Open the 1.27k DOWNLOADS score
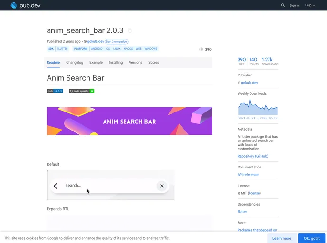Viewport: 327px width, 243px height. click(270, 61)
